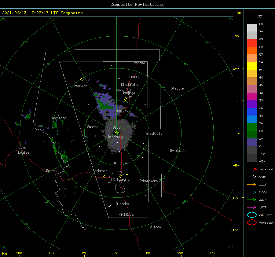
Task: Click the magenta swatch in the dBZ color bar
Action: click(252, 97)
